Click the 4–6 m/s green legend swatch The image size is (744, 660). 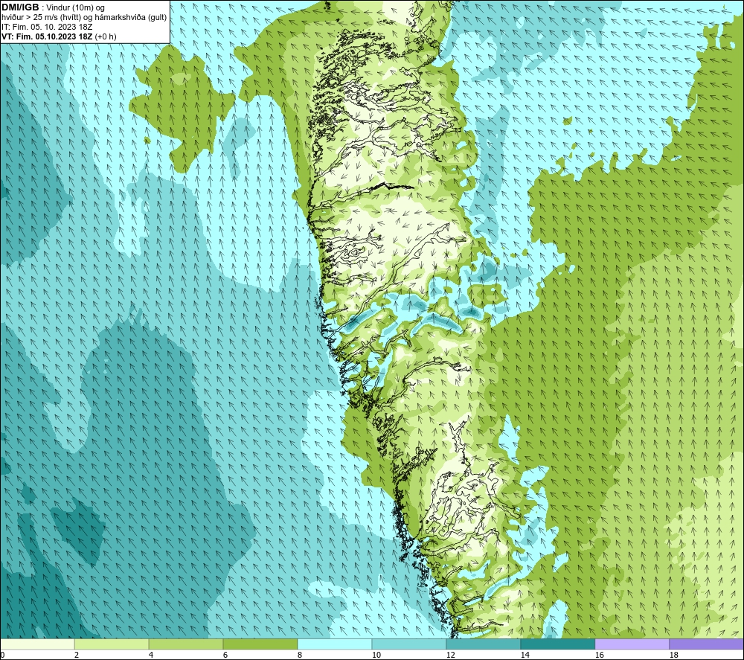coord(186,644)
